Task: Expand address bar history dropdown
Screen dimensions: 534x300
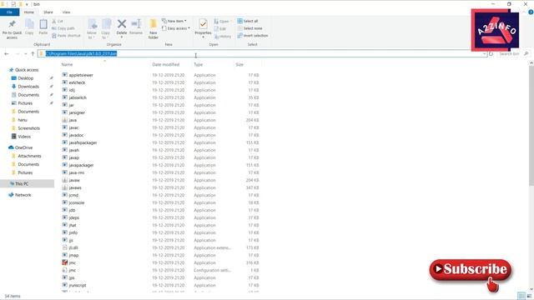Action: click(x=484, y=53)
